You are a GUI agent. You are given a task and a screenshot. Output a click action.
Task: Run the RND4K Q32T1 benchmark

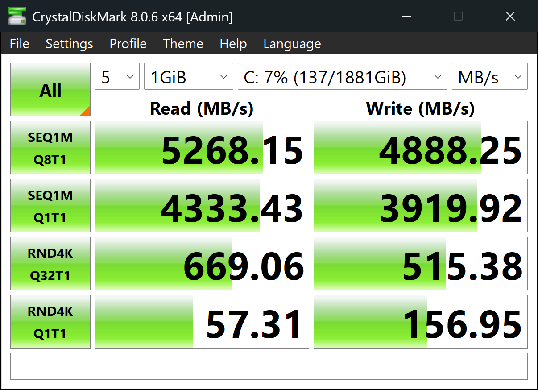pos(50,264)
